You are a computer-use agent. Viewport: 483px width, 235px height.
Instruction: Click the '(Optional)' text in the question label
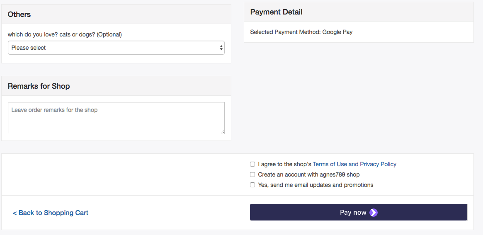[x=109, y=34]
